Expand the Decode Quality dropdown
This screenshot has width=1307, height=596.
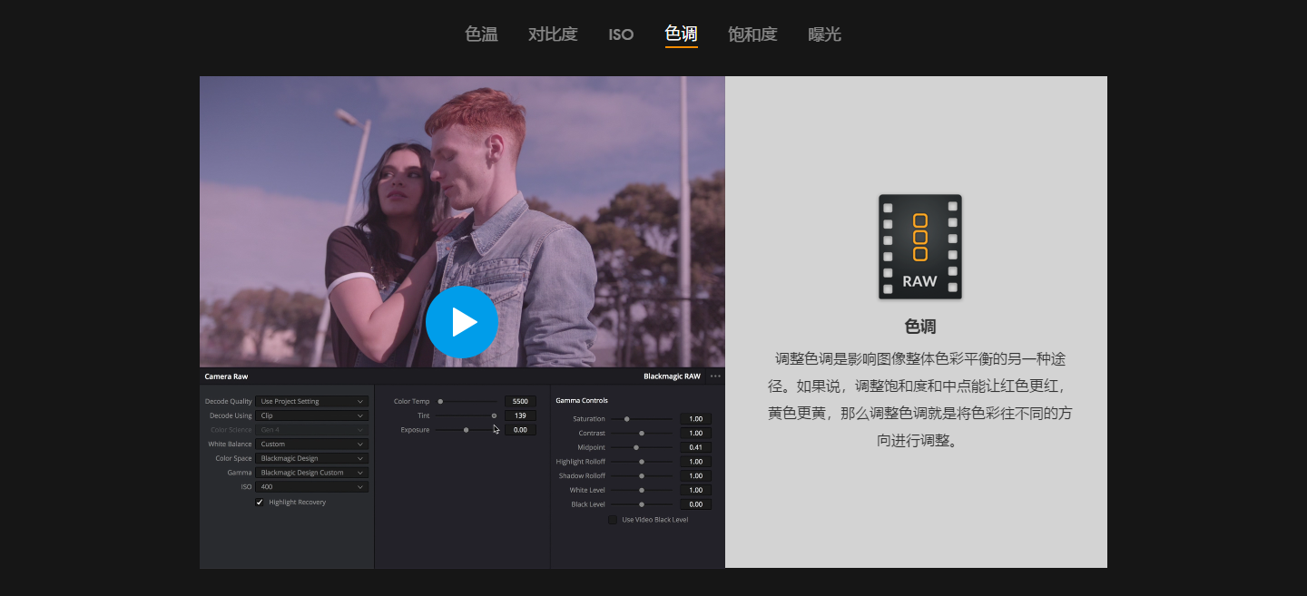tap(311, 401)
